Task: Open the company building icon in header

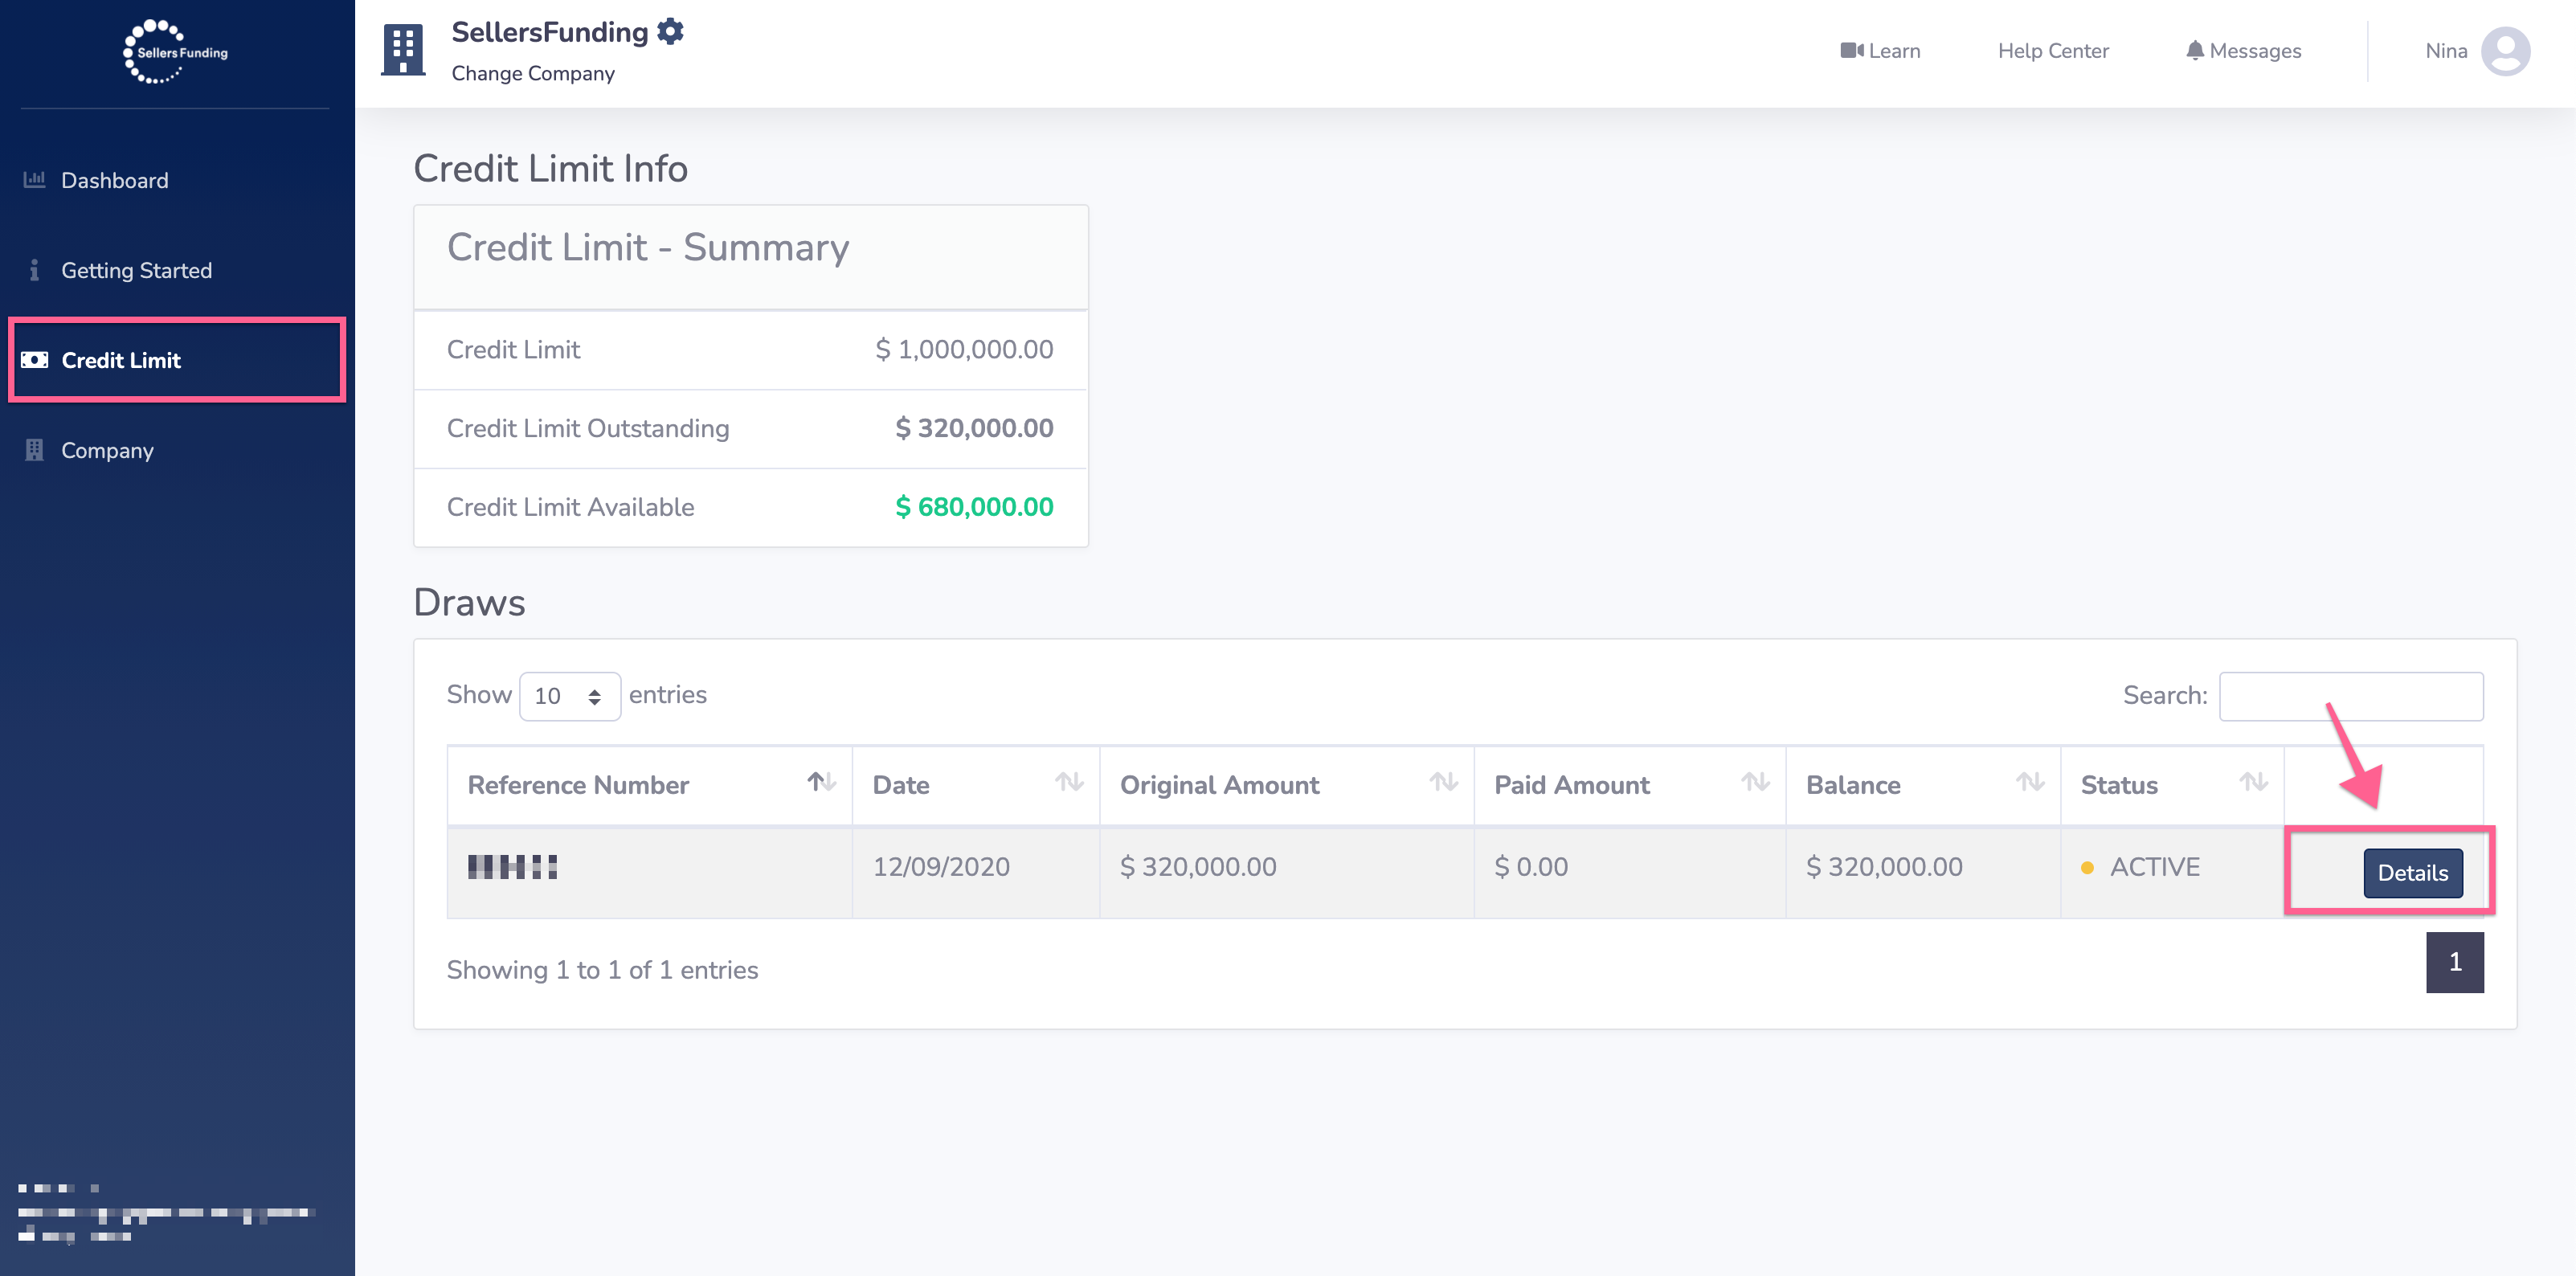Action: tap(403, 50)
